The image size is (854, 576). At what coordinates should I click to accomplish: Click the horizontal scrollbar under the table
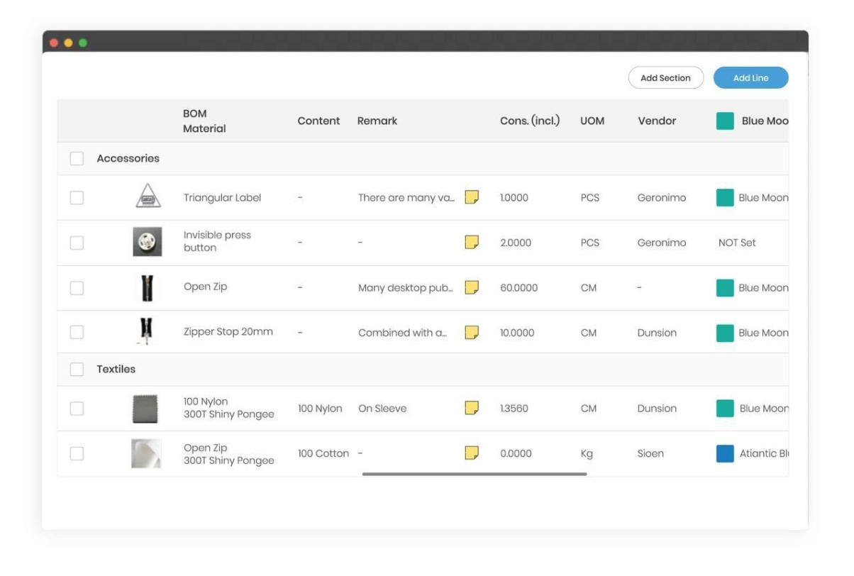tap(474, 474)
